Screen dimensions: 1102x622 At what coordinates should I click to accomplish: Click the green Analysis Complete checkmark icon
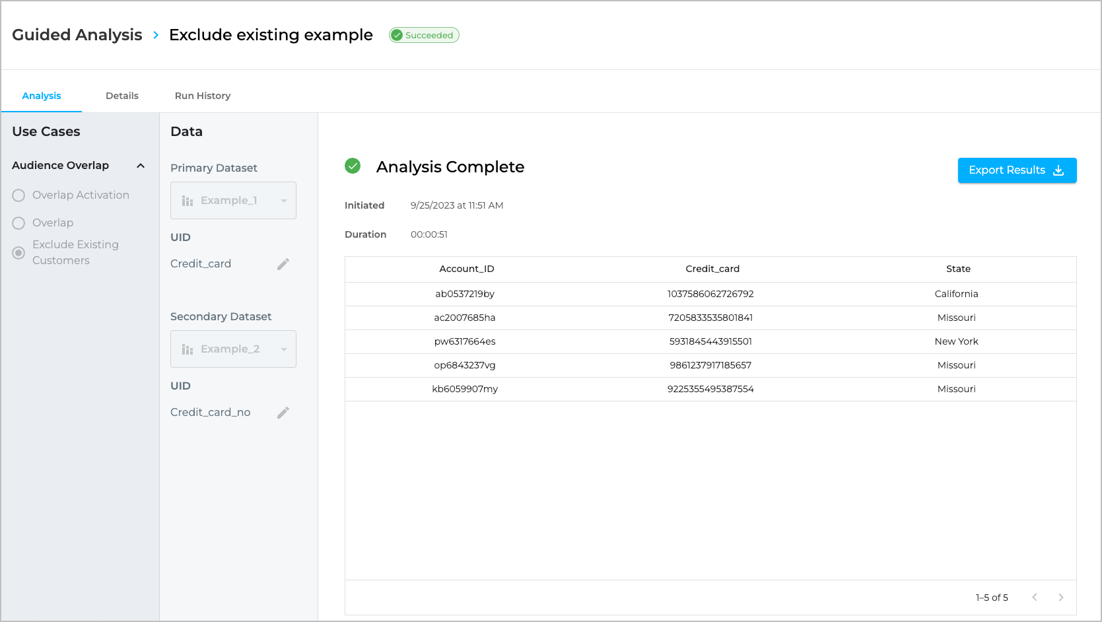click(353, 166)
